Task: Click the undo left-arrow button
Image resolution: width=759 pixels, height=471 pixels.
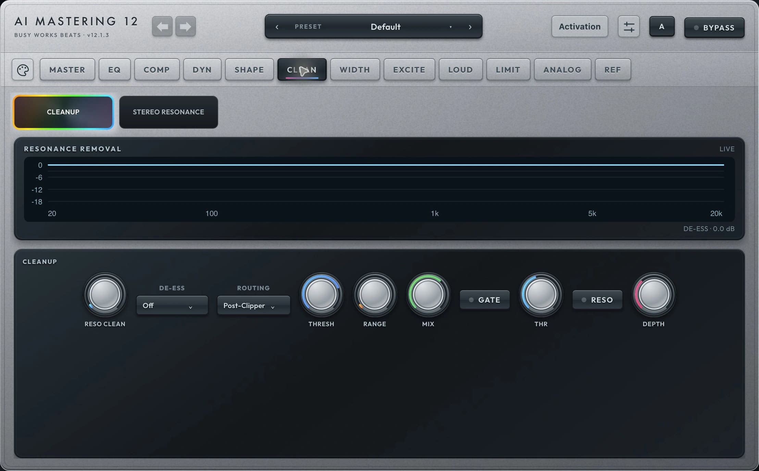Action: [x=162, y=26]
